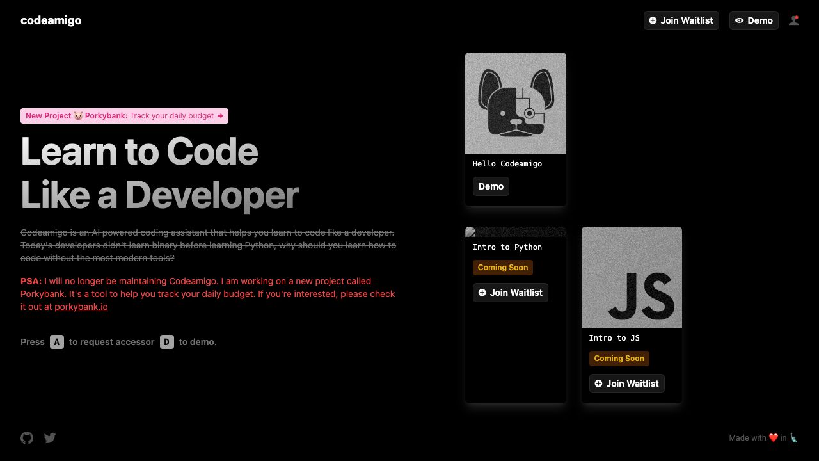Click the JS logo thumbnail
819x461 pixels.
click(x=632, y=277)
